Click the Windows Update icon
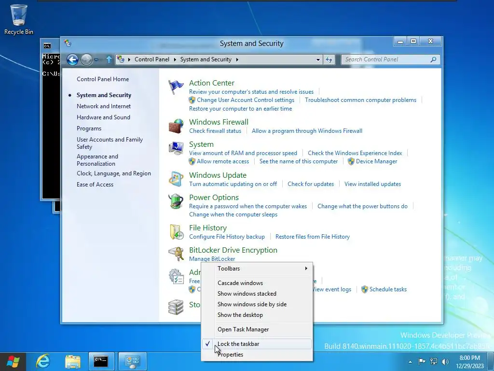The width and height of the screenshot is (494, 371). [176, 179]
